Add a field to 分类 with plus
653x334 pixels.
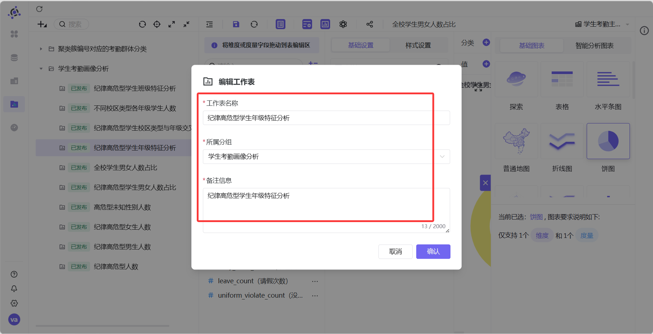click(486, 42)
